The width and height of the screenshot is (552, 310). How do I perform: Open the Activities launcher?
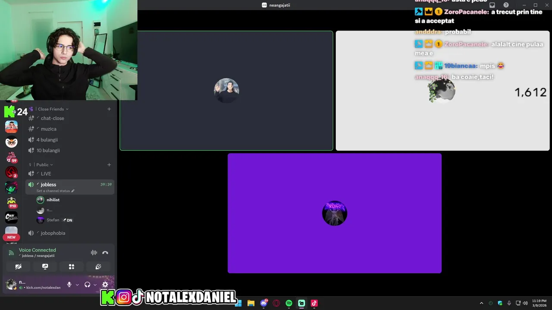click(72, 267)
